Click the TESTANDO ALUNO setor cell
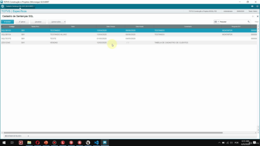260x146 pixels. pyautogui.click(x=58, y=34)
